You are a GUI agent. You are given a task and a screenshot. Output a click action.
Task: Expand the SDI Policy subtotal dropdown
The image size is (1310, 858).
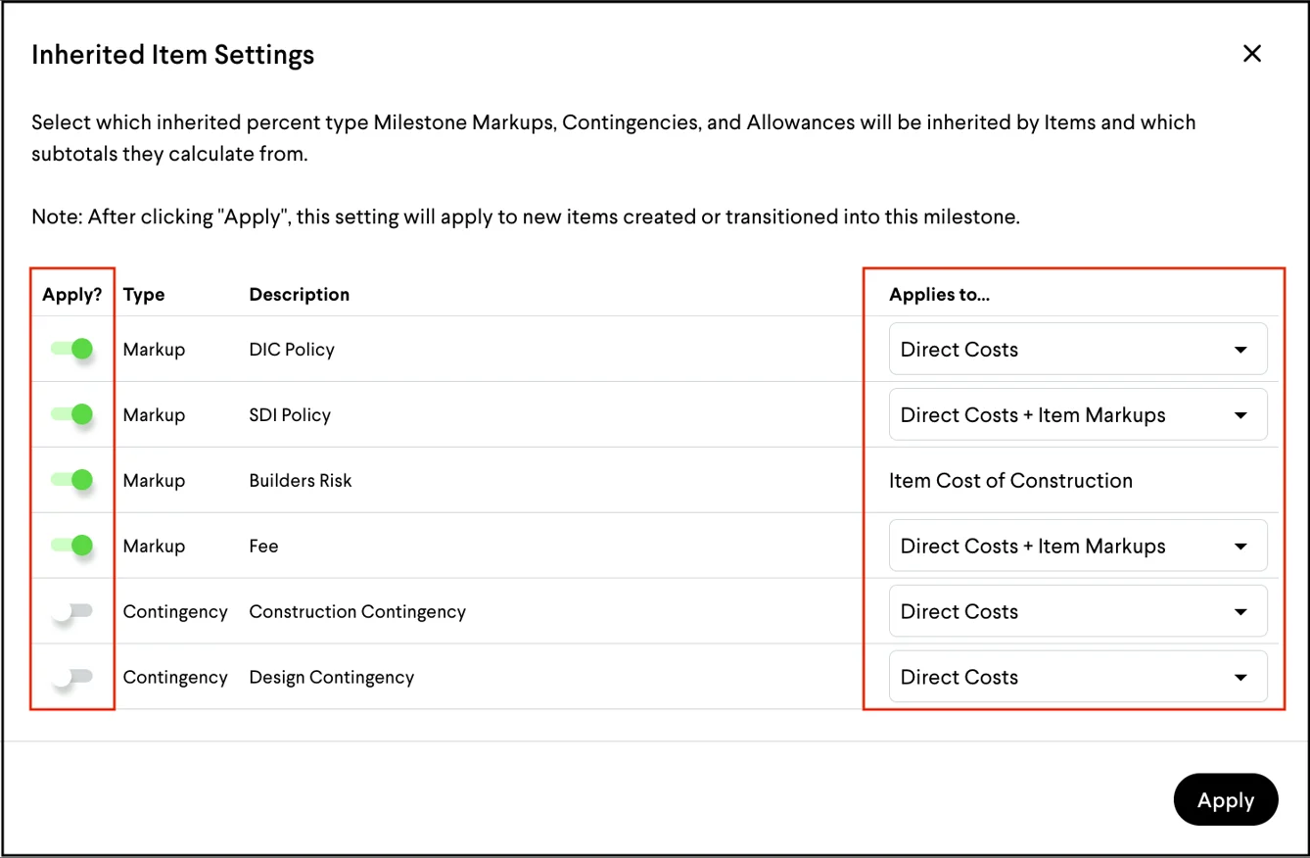[x=1077, y=414]
